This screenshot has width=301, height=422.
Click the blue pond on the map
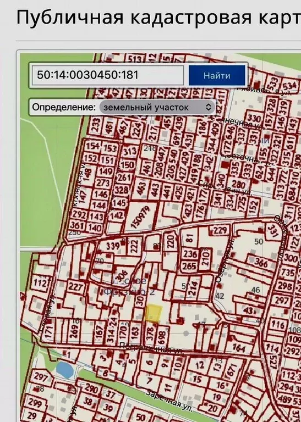click(65, 370)
